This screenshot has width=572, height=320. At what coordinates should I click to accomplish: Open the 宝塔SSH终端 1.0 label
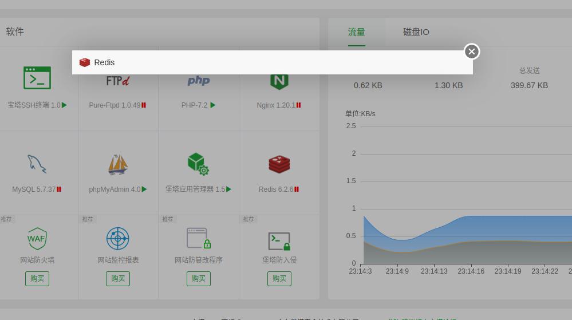click(34, 105)
